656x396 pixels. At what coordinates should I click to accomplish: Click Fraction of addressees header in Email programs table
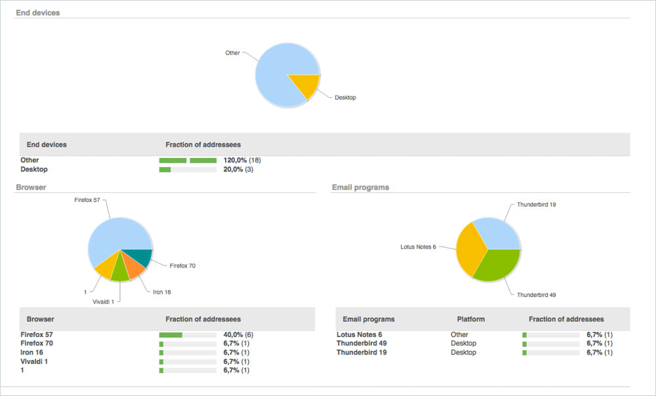tap(566, 319)
